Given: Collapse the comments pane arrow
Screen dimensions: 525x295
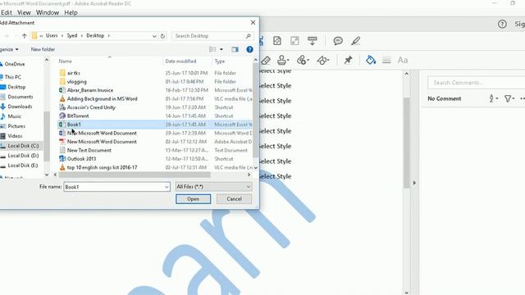Looking at the screenshot, I should (414, 183).
